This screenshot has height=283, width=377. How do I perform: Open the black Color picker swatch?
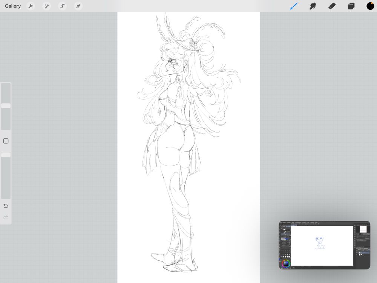370,6
